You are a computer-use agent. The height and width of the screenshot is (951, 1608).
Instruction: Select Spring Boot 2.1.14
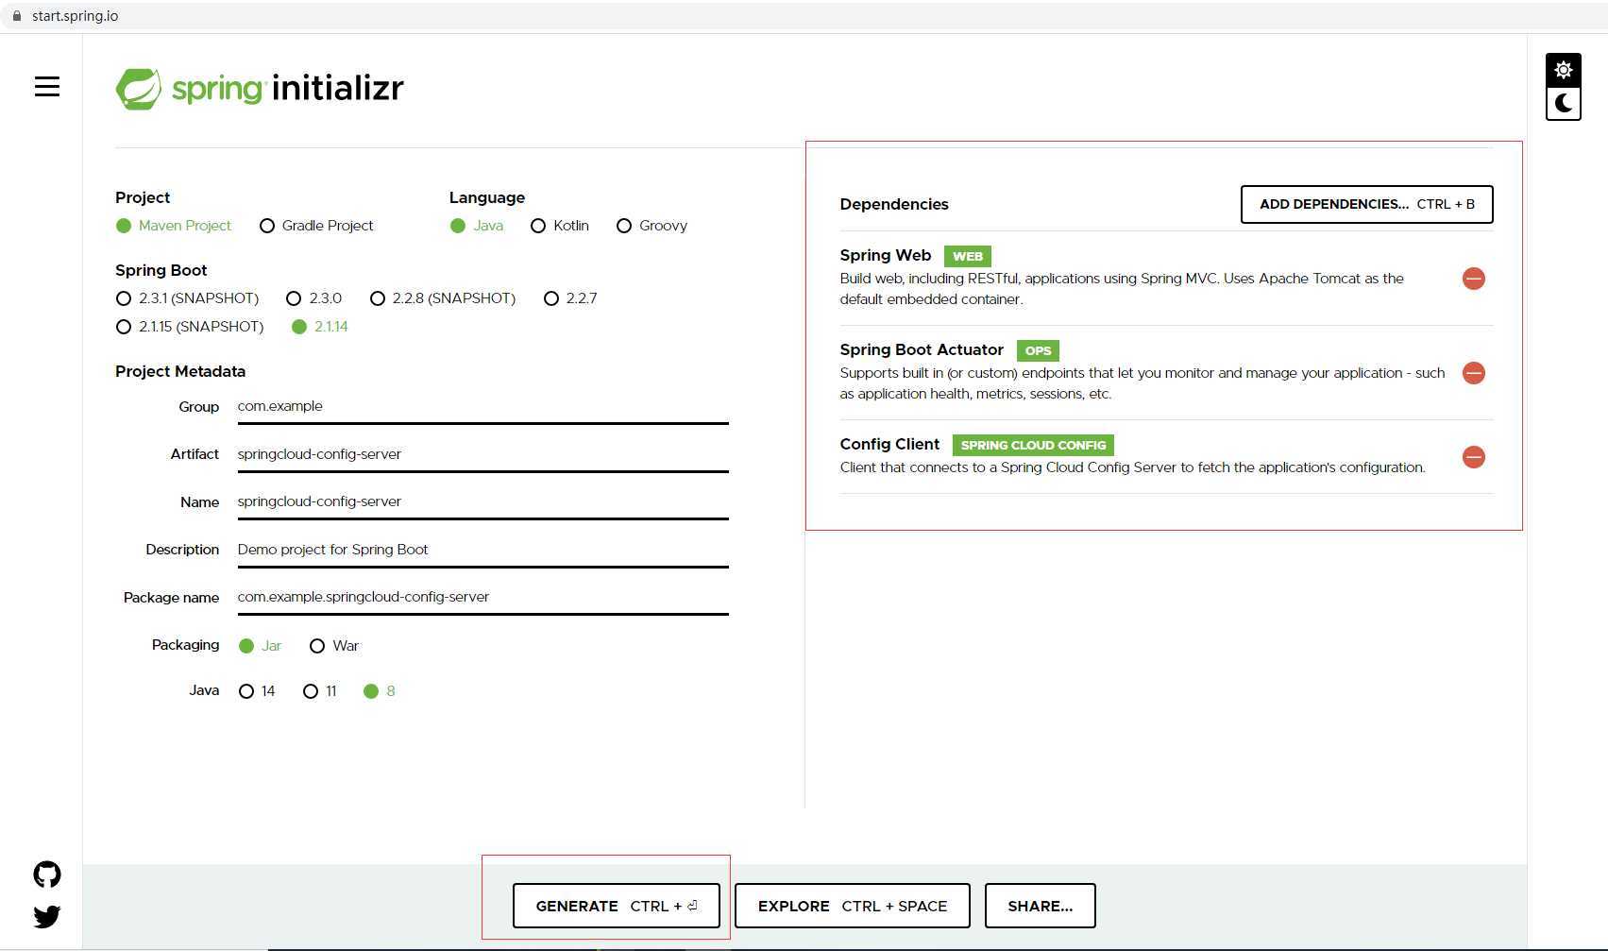320,327
